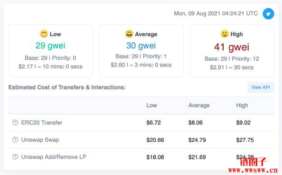
Task: Click the slight smile emoji beside High
Action: coord(225,34)
